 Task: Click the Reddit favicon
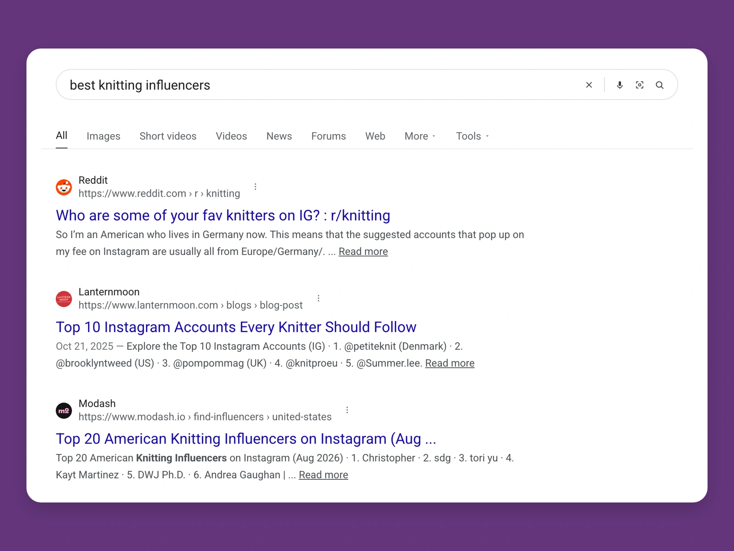tap(64, 187)
